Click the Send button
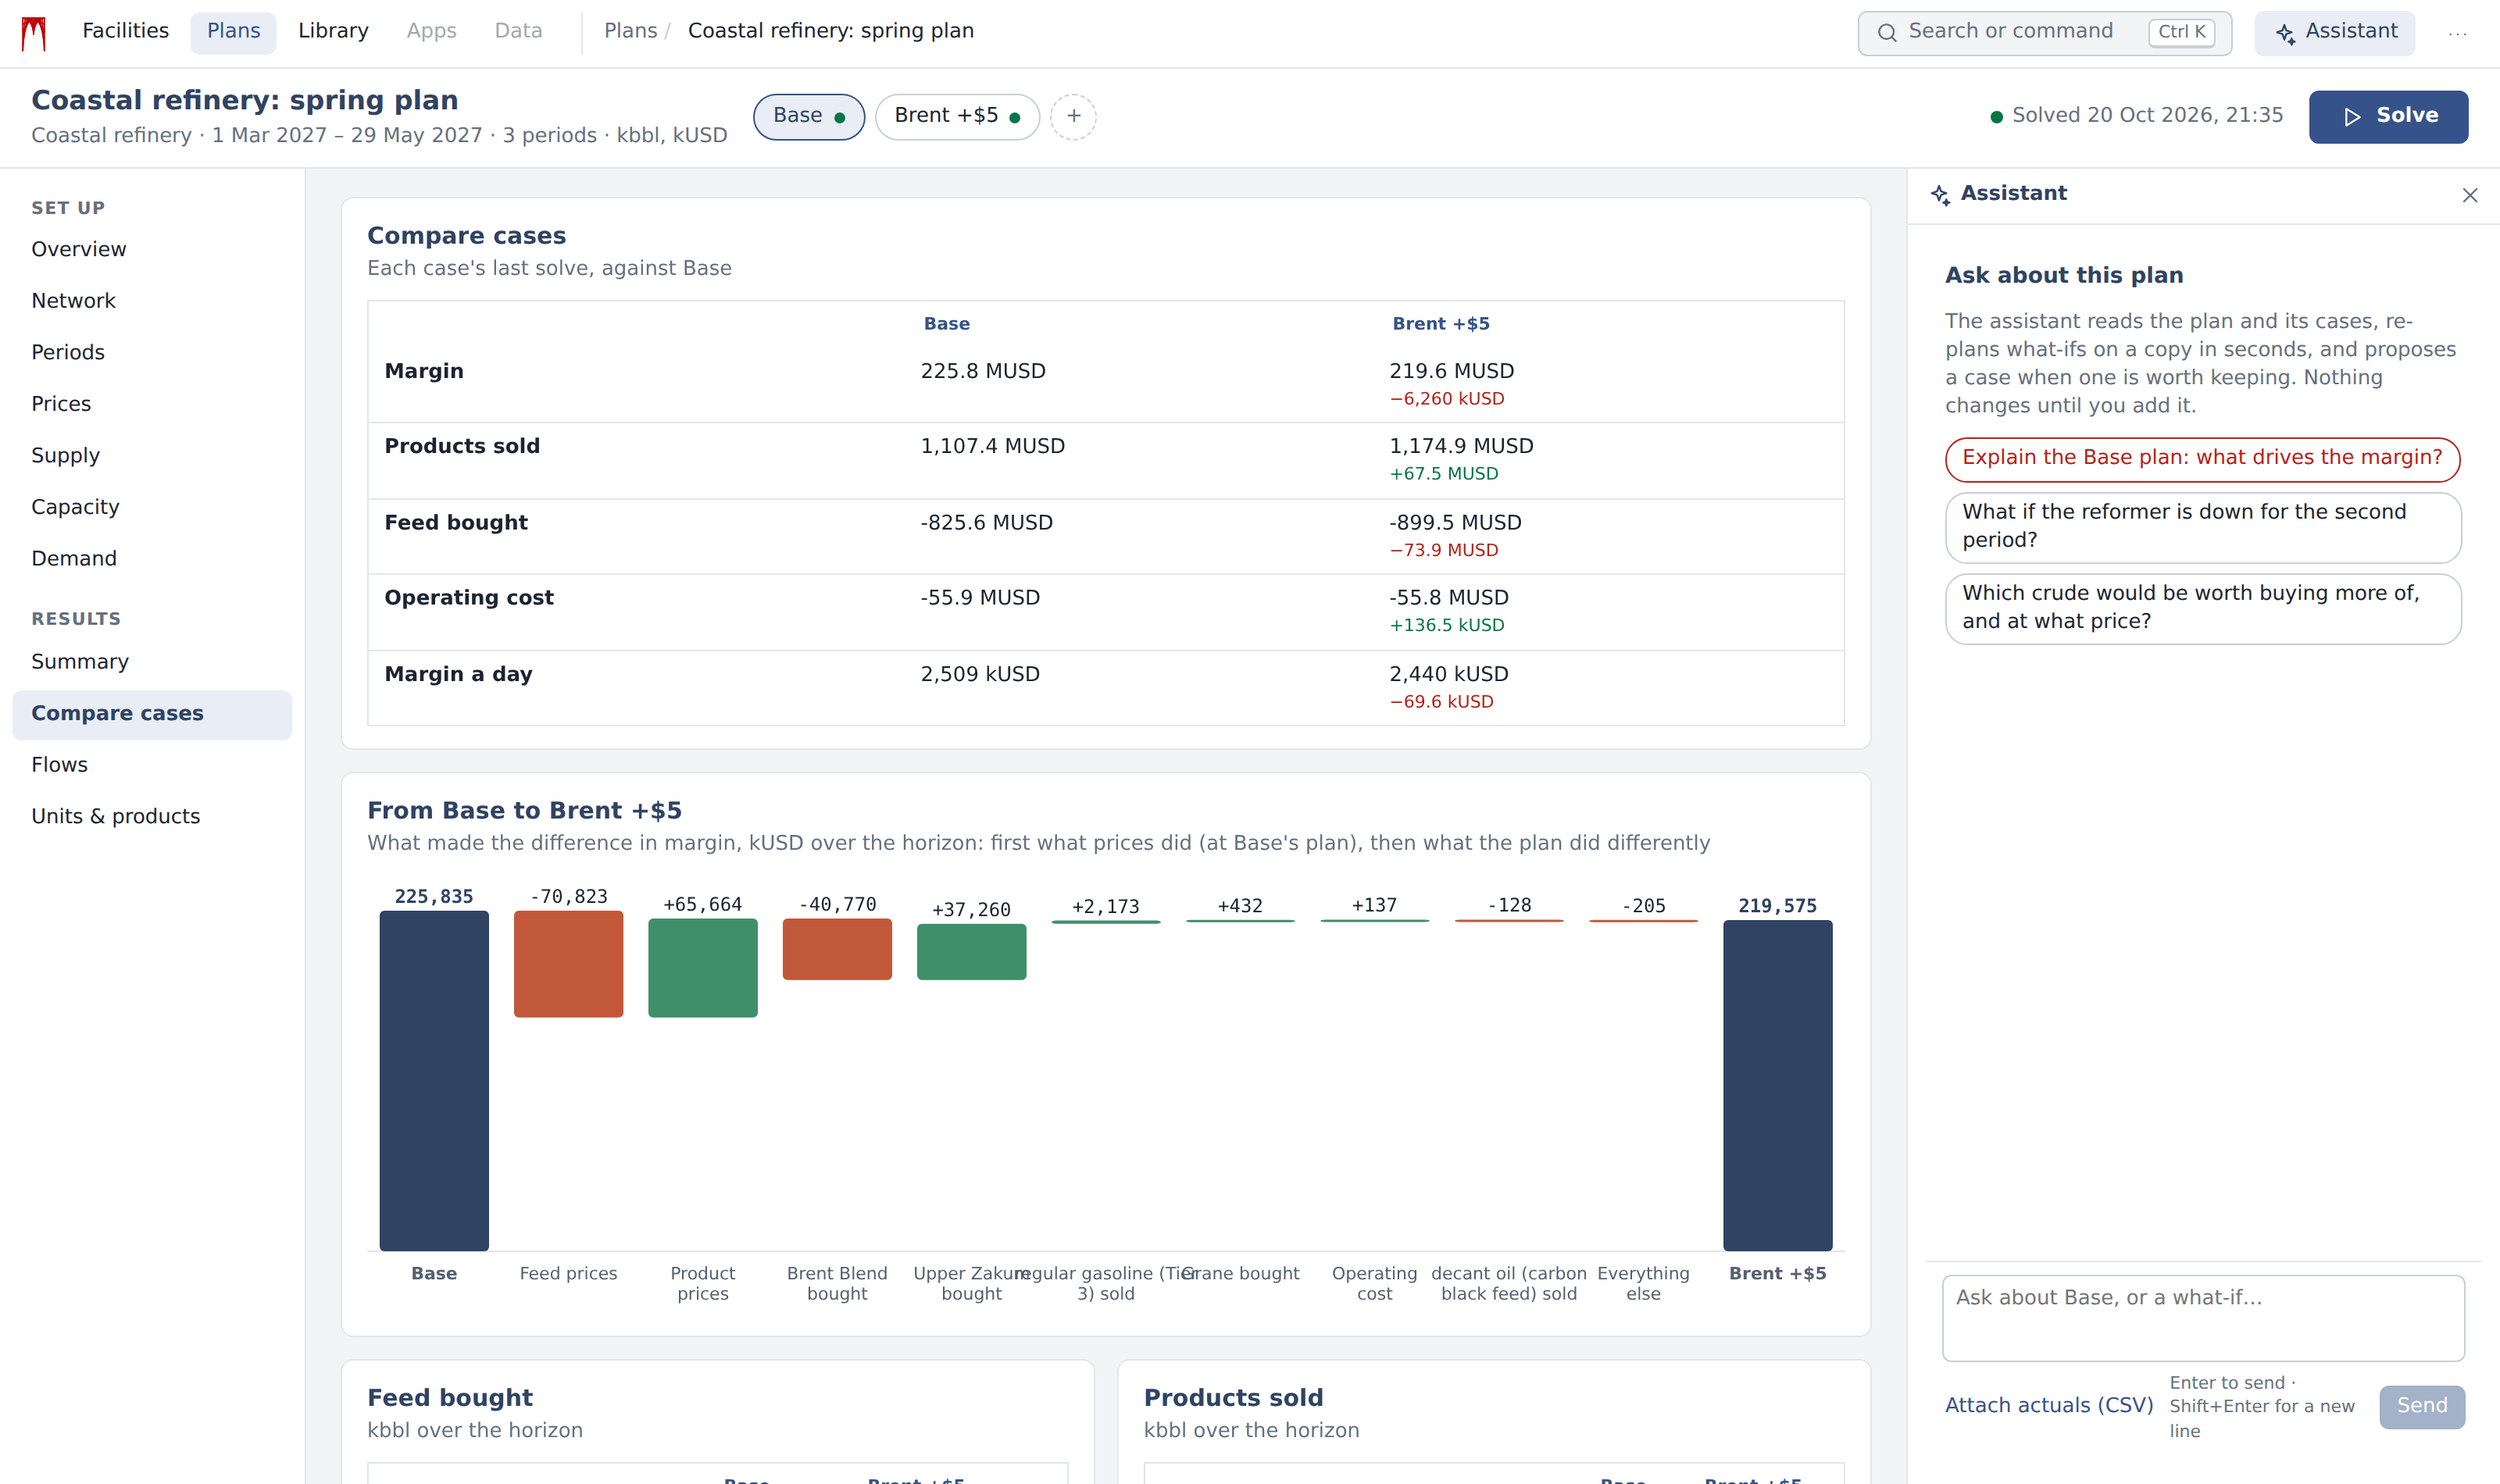This screenshot has height=1484, width=2500. (x=2421, y=1406)
